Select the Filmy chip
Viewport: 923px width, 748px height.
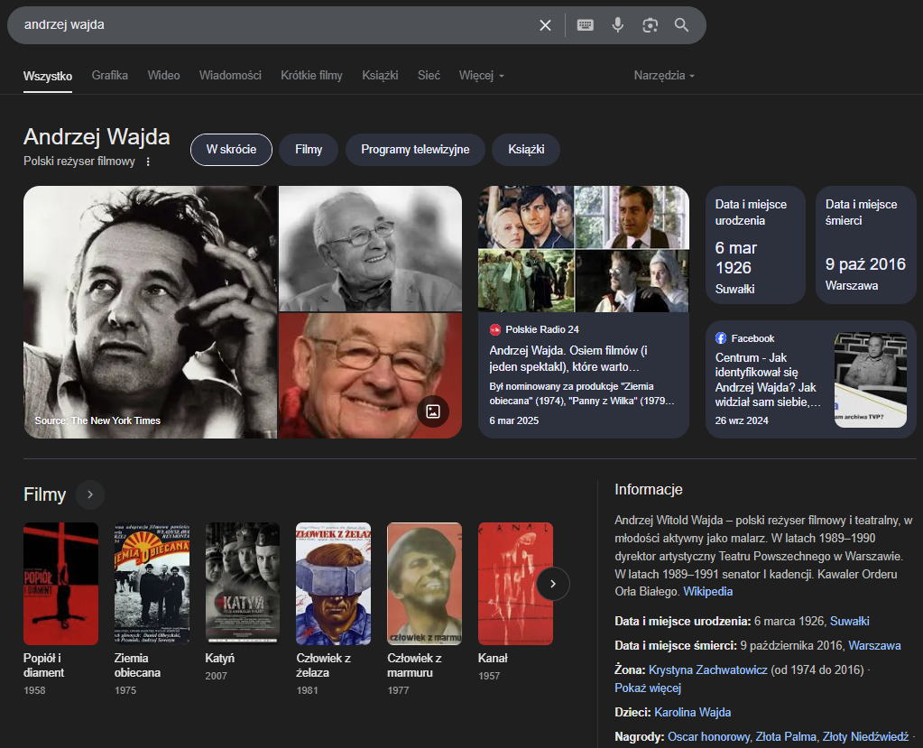tap(309, 150)
